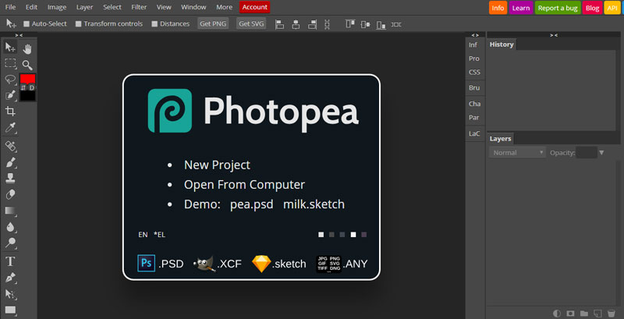The image size is (624, 319).
Task: Select the Quick Selection brush tool
Action: click(x=10, y=95)
